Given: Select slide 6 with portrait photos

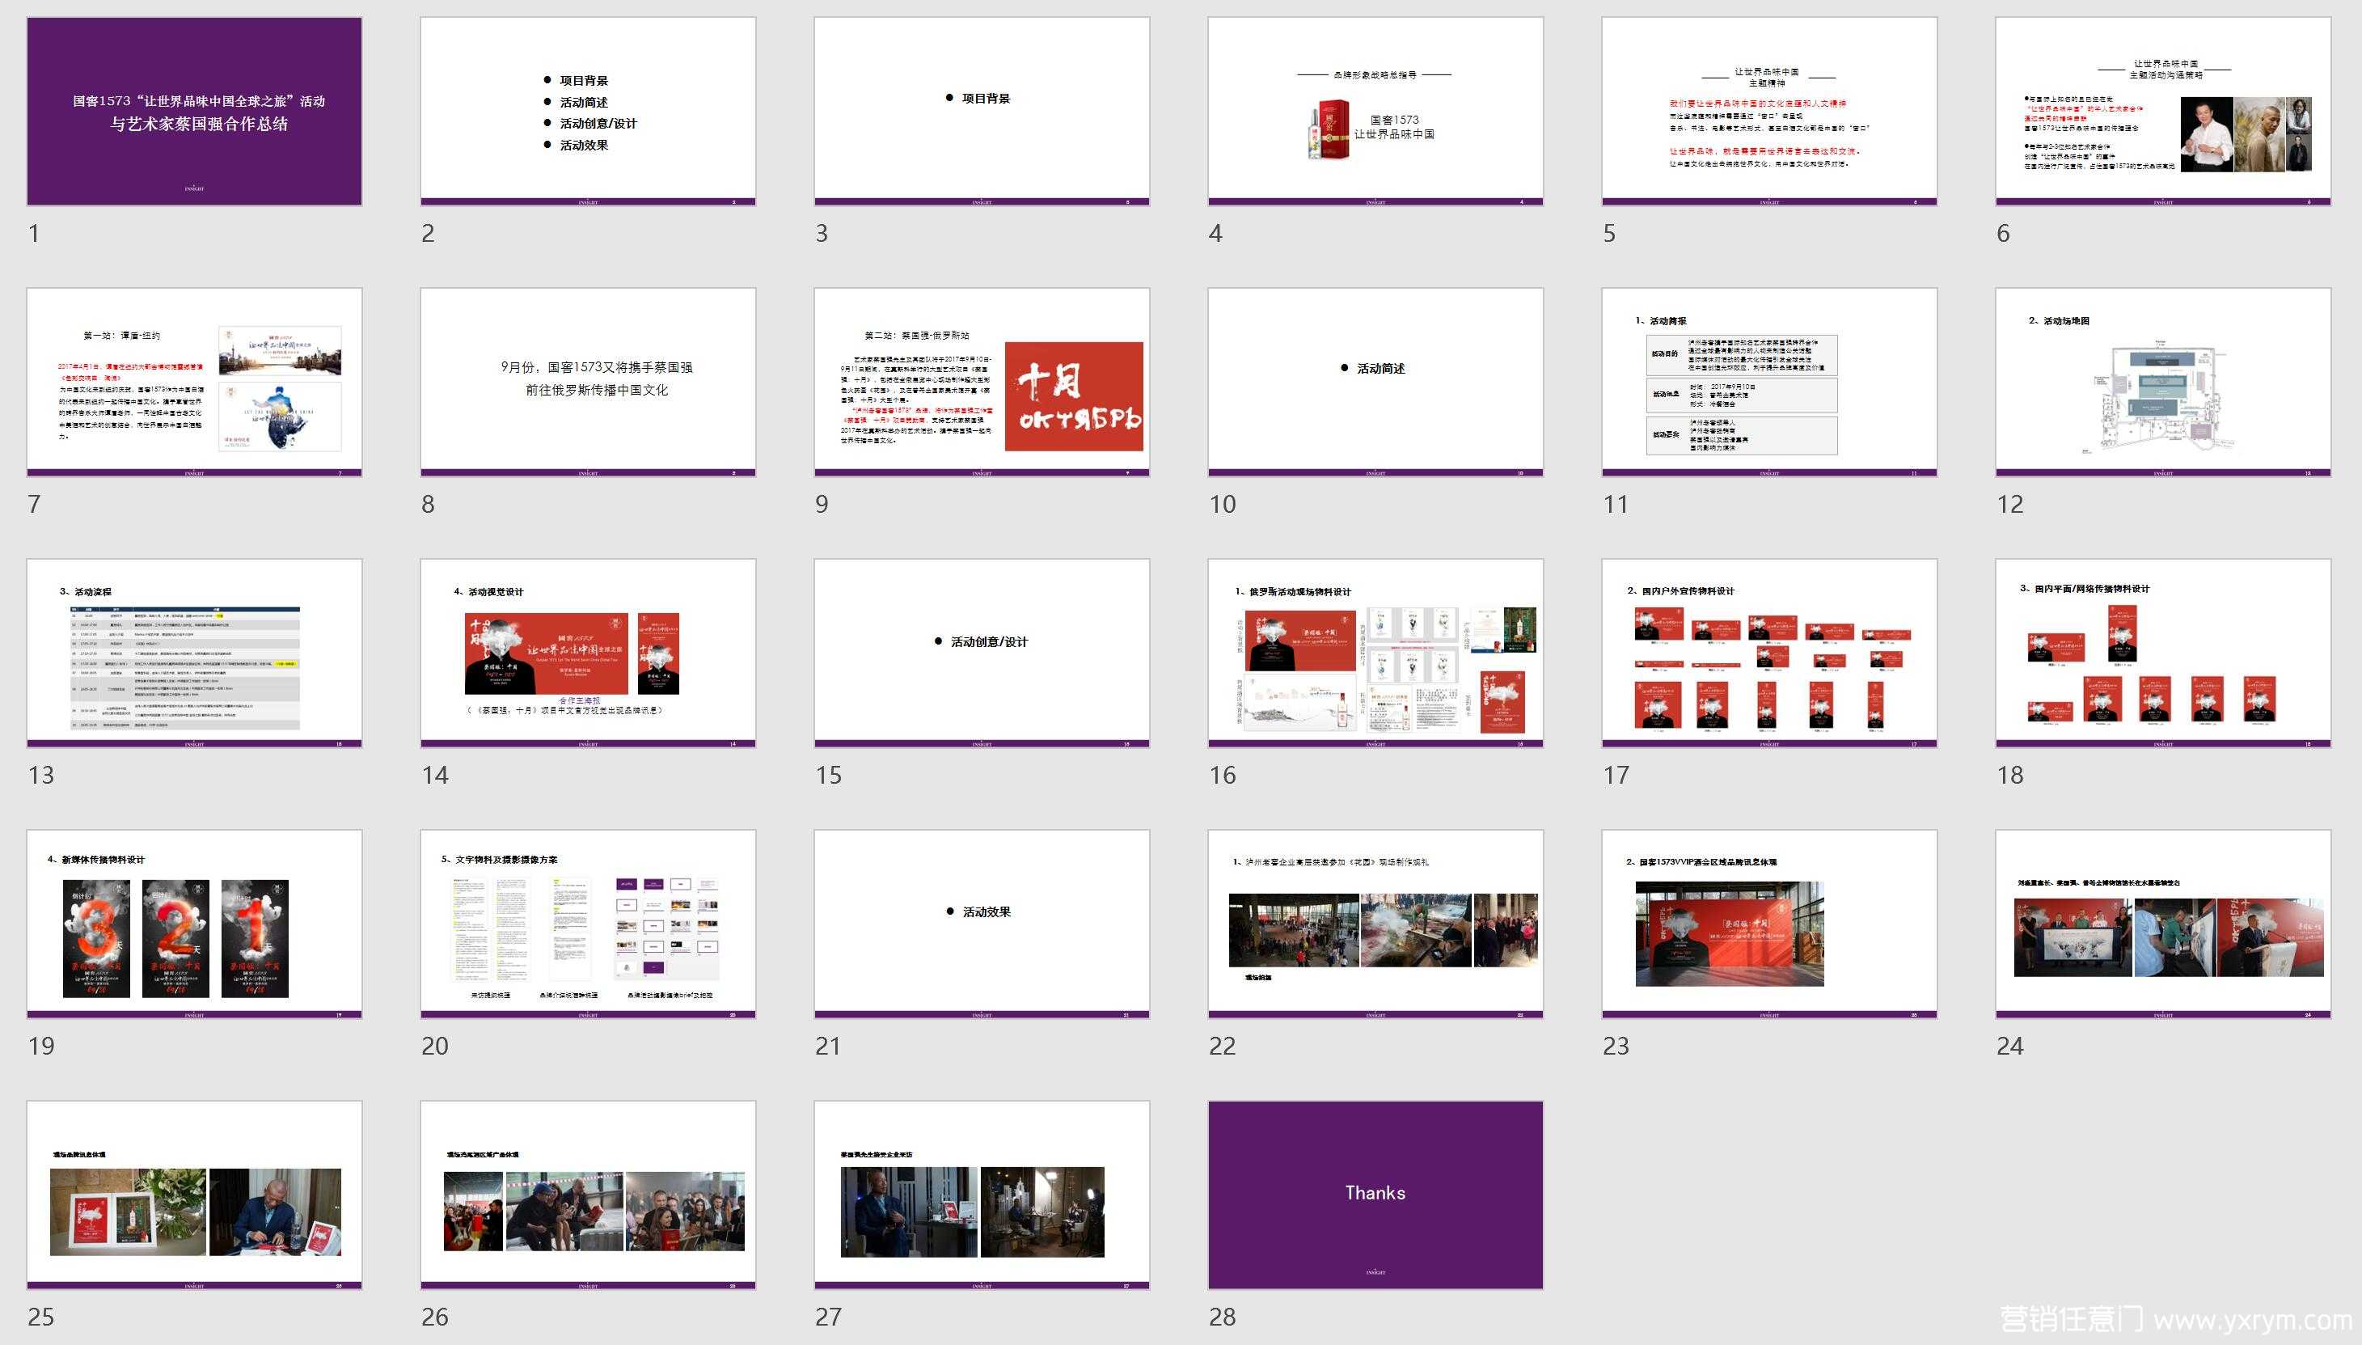Looking at the screenshot, I should click(x=2162, y=111).
